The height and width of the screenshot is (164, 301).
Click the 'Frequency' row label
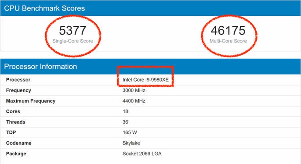(18, 90)
